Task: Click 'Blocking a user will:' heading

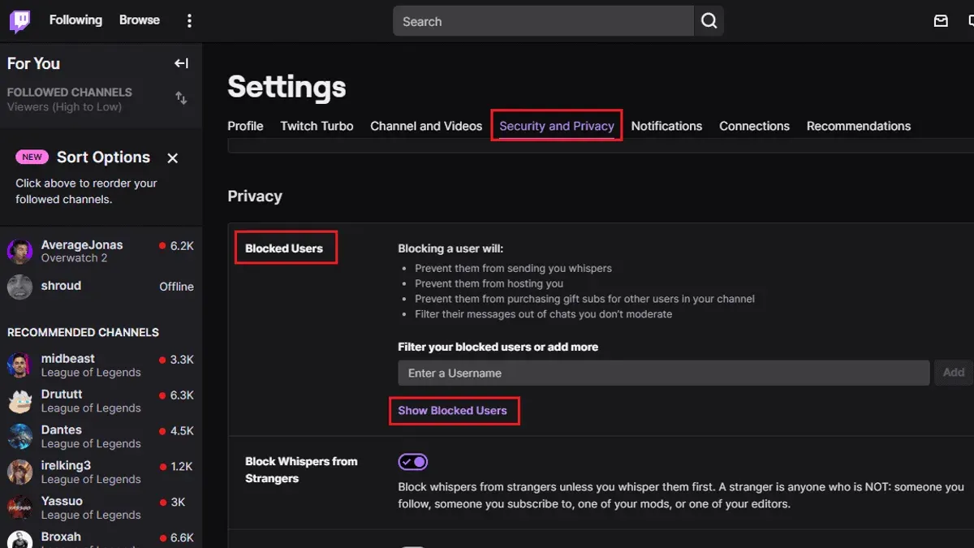Action: (450, 248)
